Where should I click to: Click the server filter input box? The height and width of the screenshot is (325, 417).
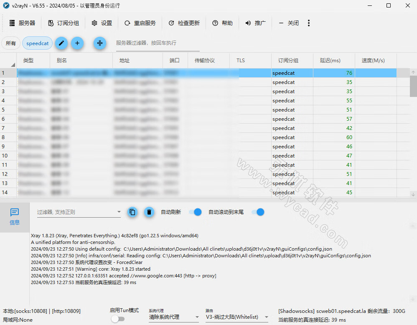pyautogui.click(x=159, y=43)
